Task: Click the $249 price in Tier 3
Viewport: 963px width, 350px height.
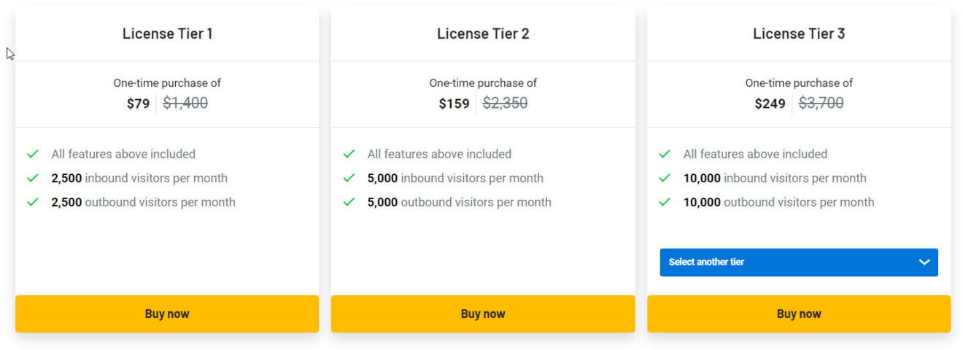Action: pos(770,104)
